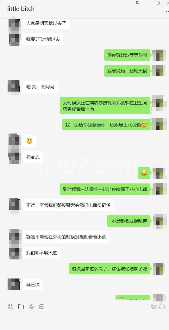Click the green bubble "不是都会发视频嘛"

(129, 221)
